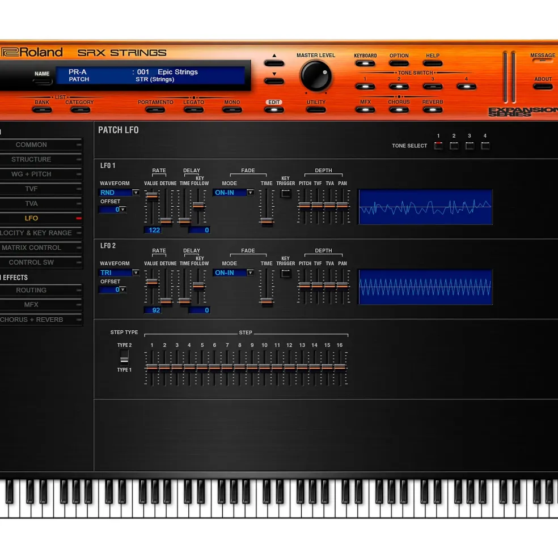Screen dimensions: 558x558
Task: Click the patch down arrow button
Action: (x=274, y=81)
